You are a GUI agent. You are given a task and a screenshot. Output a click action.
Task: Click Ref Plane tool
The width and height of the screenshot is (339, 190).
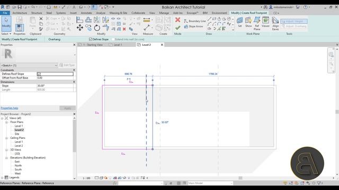click(x=257, y=23)
